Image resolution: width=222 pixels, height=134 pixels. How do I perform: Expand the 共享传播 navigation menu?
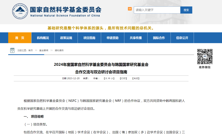[x=136, y=38]
